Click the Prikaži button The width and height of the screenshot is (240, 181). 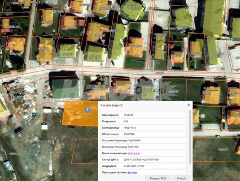181,178
